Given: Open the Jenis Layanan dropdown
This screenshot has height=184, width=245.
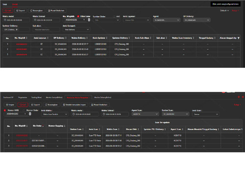Looking at the screenshot, I should tap(137, 20).
